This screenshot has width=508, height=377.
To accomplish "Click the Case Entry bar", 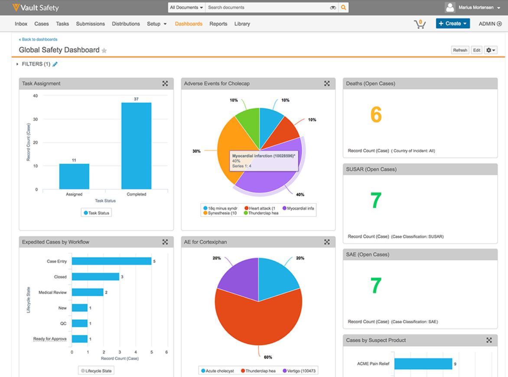I will click(112, 261).
